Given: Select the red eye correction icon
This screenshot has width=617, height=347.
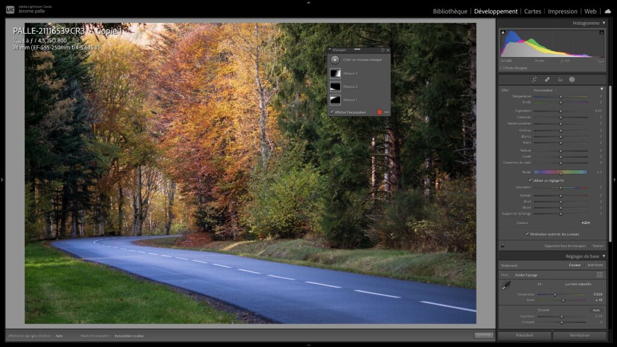Looking at the screenshot, I should [560, 80].
